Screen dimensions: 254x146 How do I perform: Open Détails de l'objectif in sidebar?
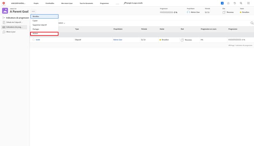pyautogui.click(x=14, y=22)
